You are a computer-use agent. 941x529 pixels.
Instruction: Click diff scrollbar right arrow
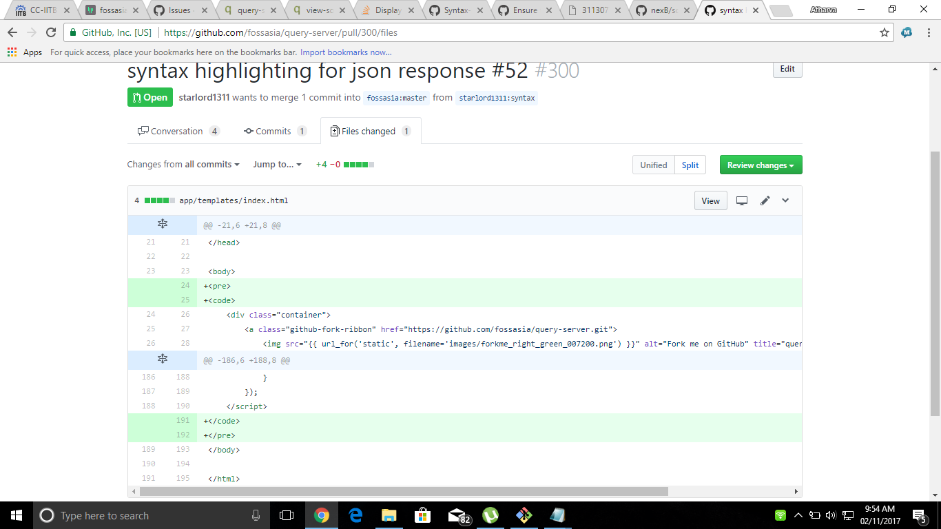tap(796, 492)
